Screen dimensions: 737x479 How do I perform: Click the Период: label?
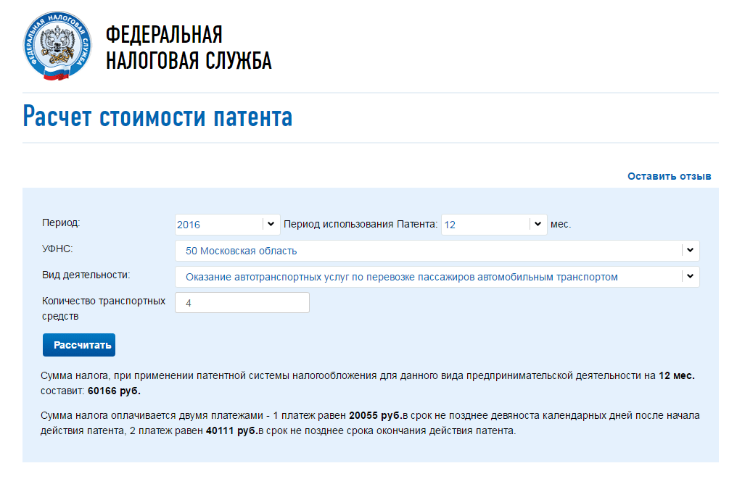[x=61, y=222]
